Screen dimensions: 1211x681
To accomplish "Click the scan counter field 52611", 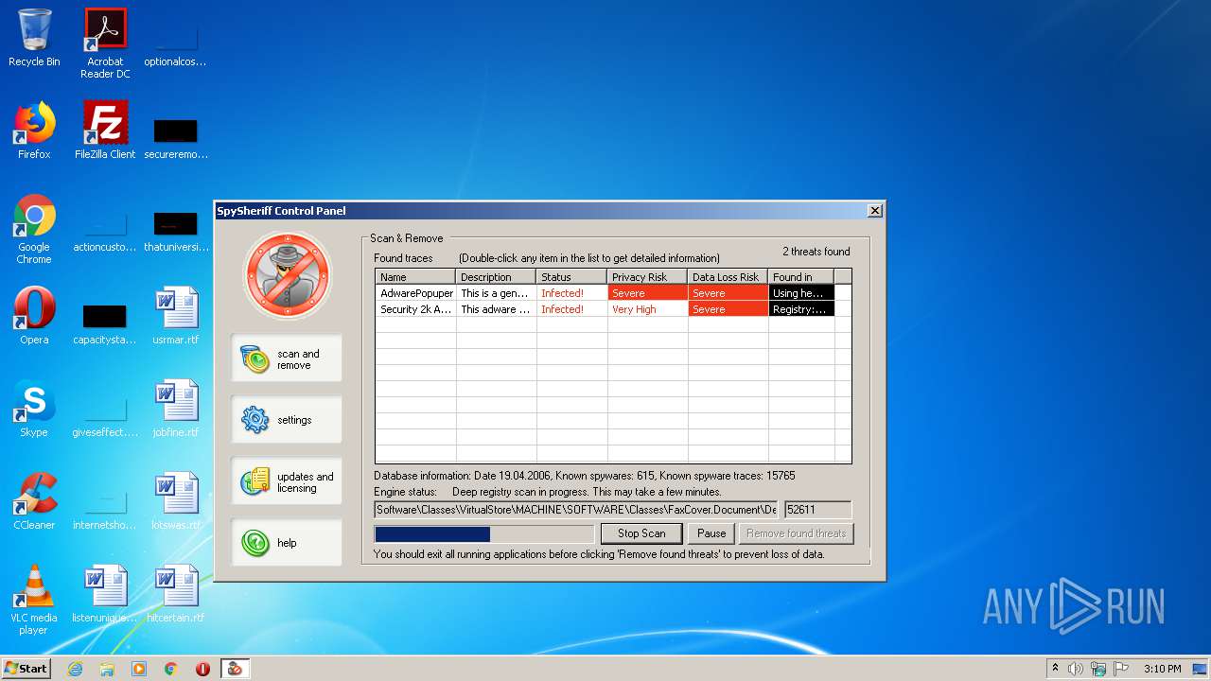I will point(817,510).
